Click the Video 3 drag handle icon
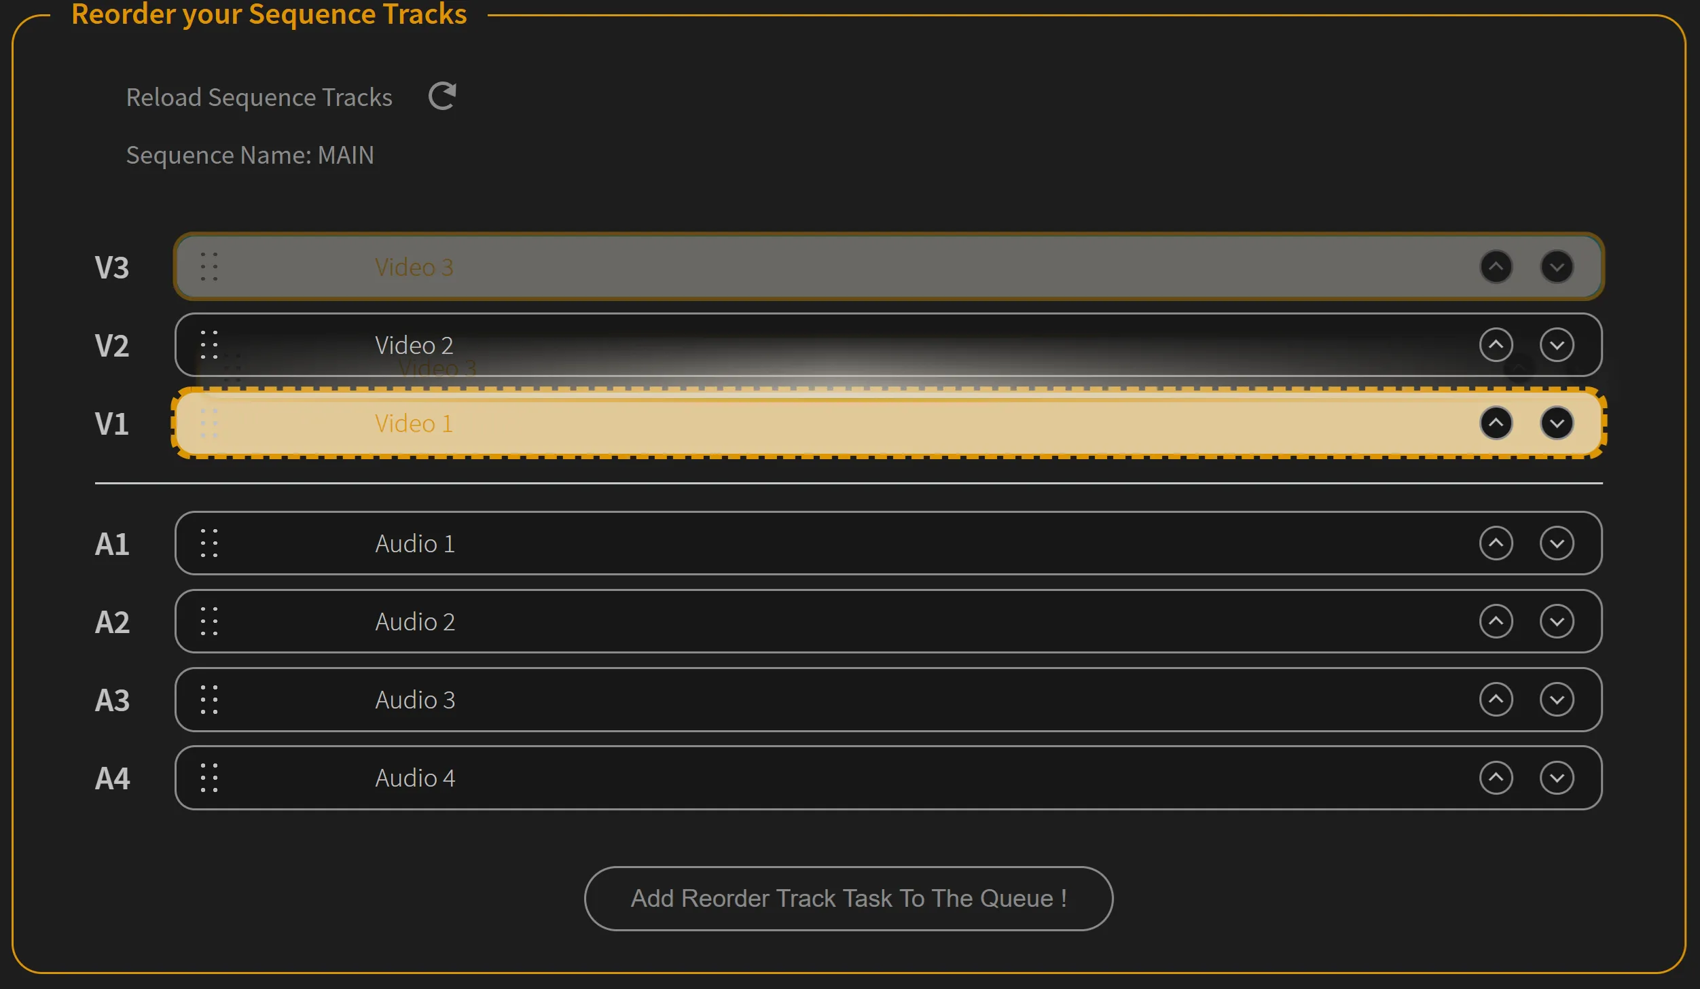The width and height of the screenshot is (1700, 989). (209, 266)
